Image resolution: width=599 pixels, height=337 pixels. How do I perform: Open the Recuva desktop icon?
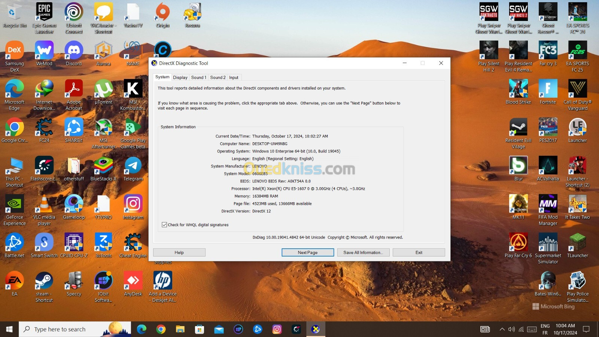click(192, 16)
